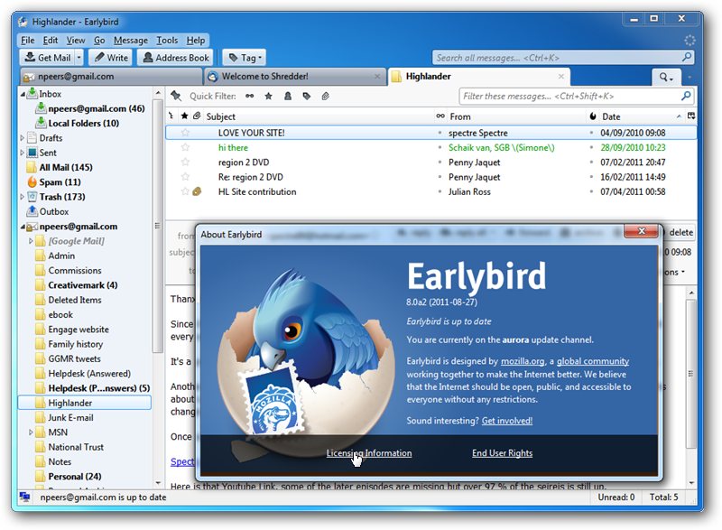Image resolution: width=722 pixels, height=530 pixels.
Task: Pin the Quick Filter bar thumbtack icon
Action: 176,96
